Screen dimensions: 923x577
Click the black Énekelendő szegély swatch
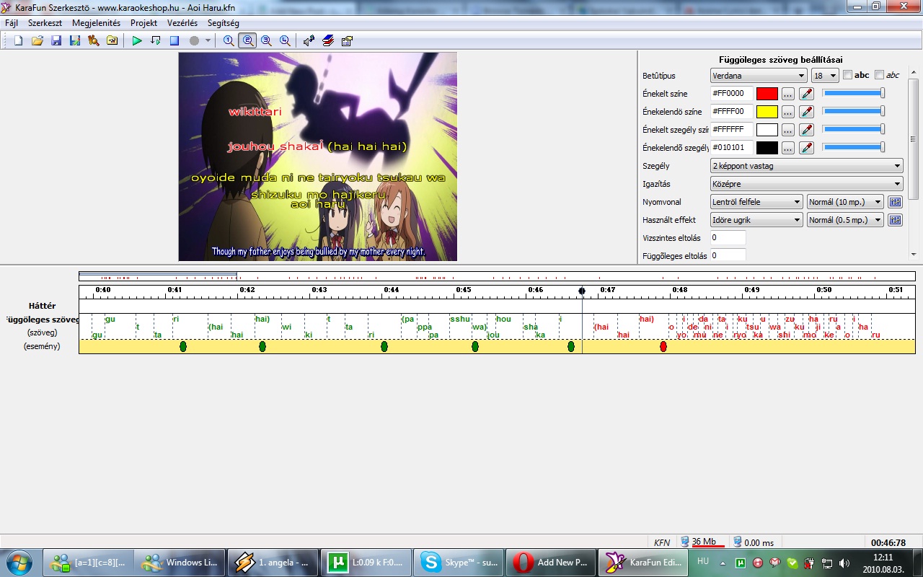point(767,148)
